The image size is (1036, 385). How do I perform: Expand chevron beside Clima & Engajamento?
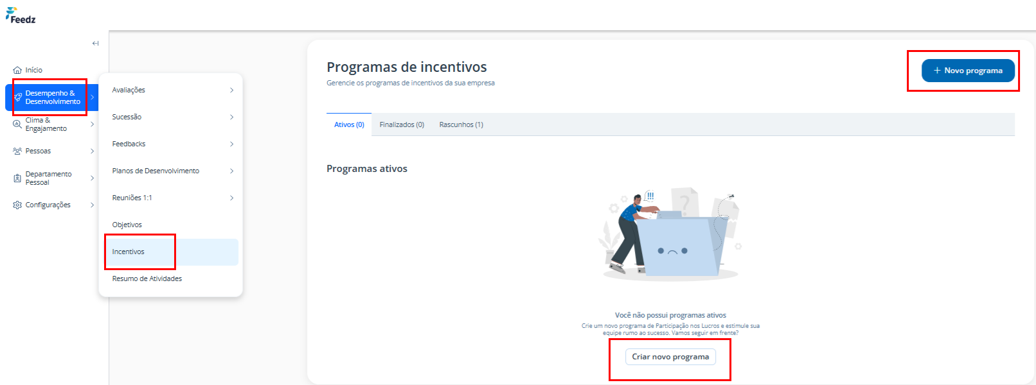pyautogui.click(x=93, y=124)
